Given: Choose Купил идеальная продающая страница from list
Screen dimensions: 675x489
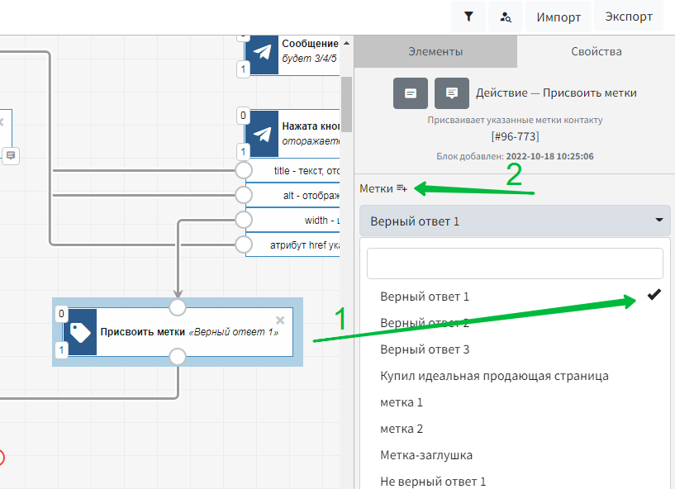Looking at the screenshot, I should point(494,376).
